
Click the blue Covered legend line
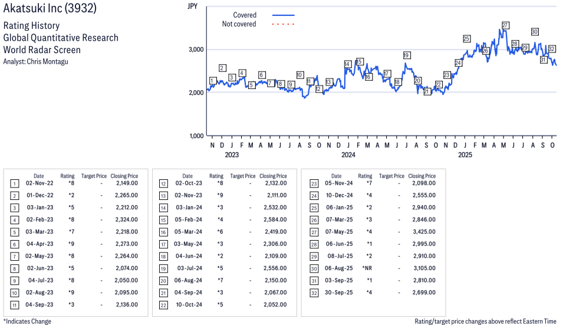tap(283, 15)
